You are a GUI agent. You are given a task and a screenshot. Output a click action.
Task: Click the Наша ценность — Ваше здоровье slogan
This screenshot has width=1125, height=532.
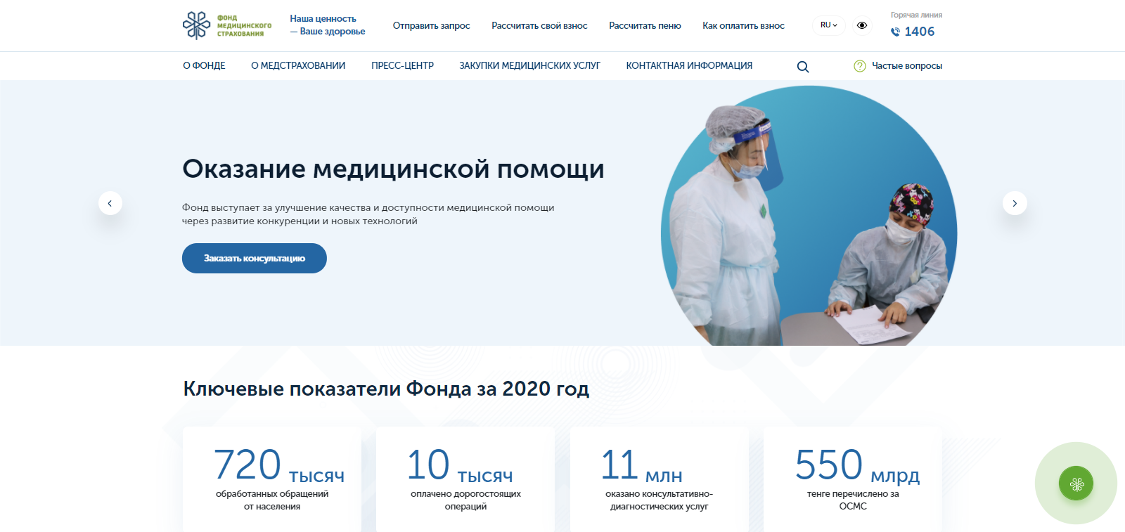(328, 25)
